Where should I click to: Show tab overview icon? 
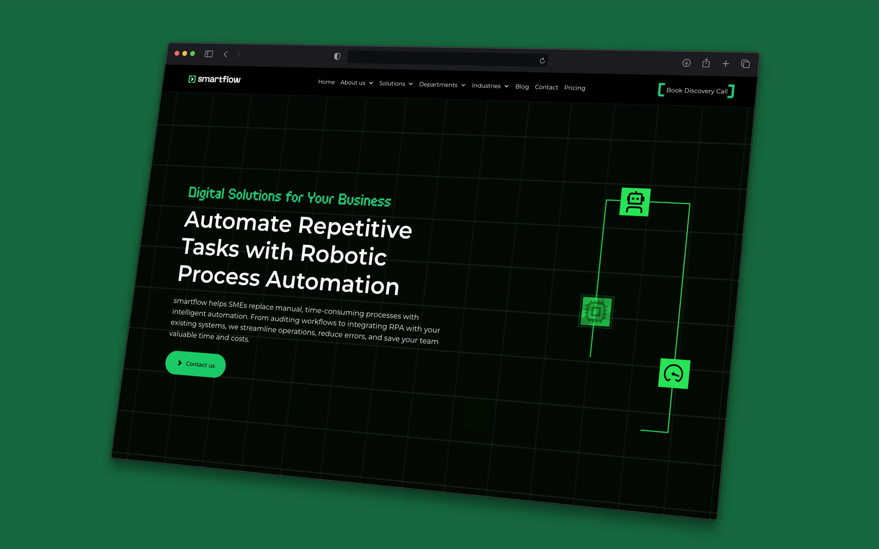point(745,64)
